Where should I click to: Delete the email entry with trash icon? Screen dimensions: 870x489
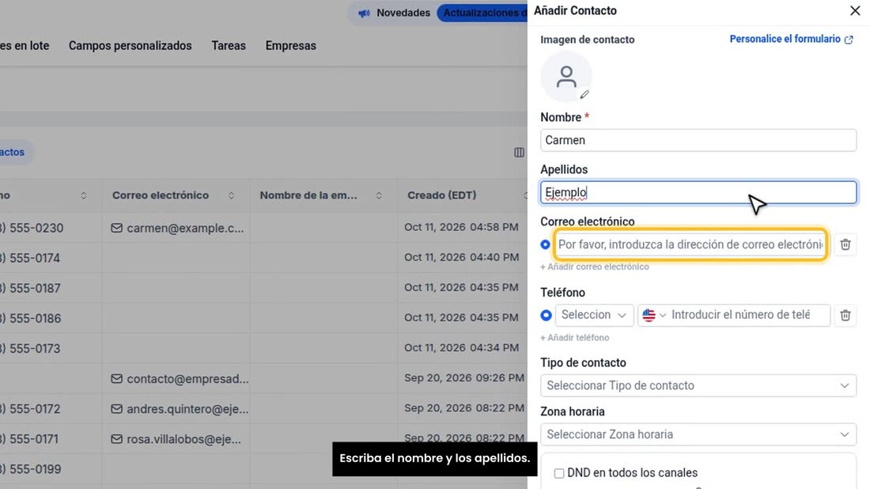[x=845, y=244]
